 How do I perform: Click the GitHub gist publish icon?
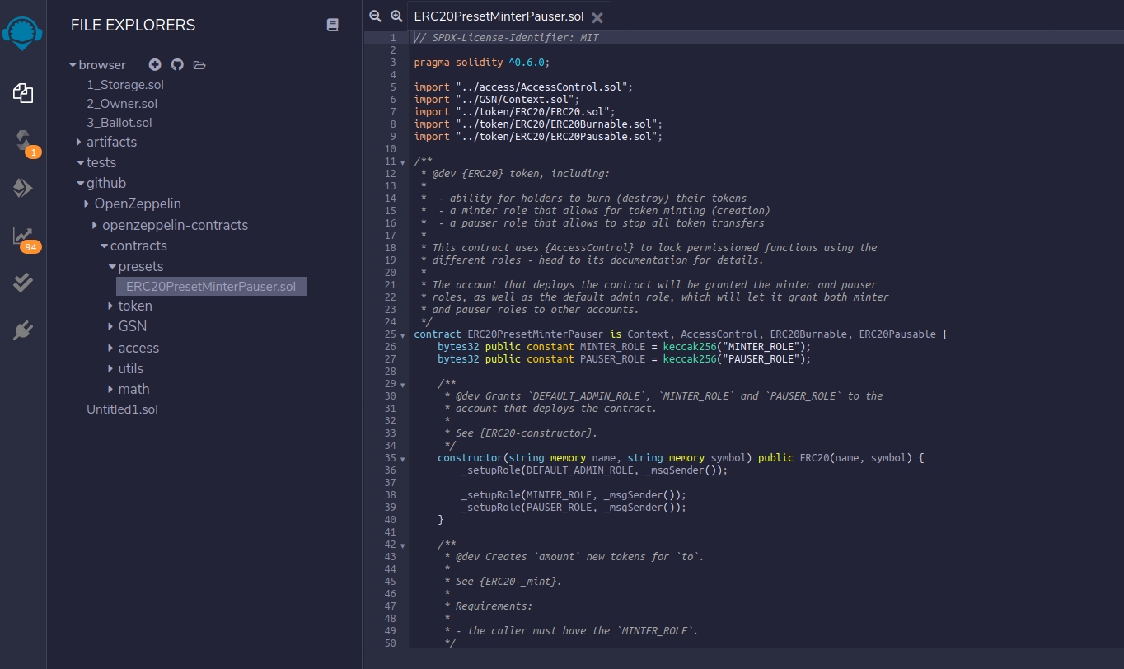(x=176, y=64)
